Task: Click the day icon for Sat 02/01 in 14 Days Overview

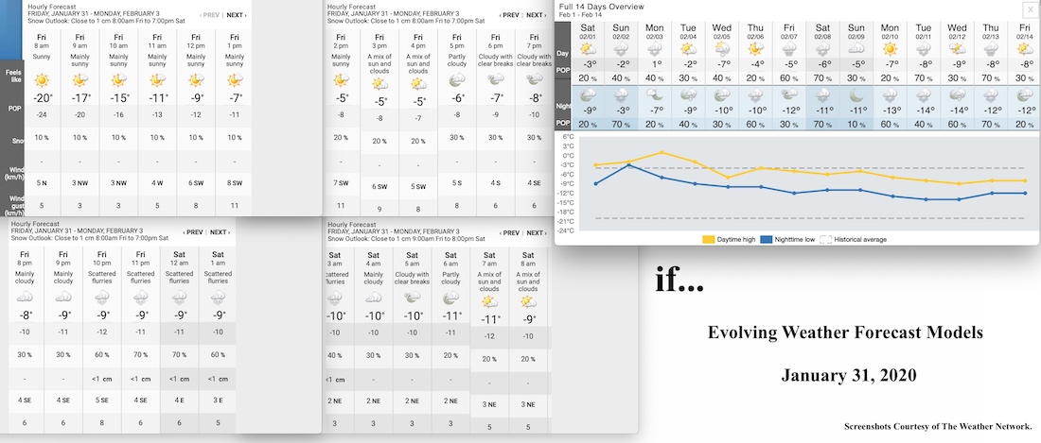Action: (x=588, y=49)
